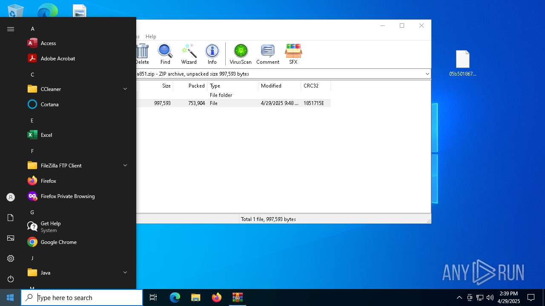Open the user account icon

(x=11, y=197)
